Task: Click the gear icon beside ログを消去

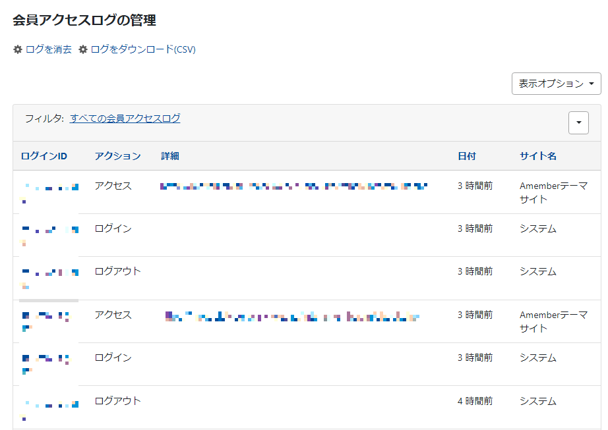Action: [x=17, y=49]
